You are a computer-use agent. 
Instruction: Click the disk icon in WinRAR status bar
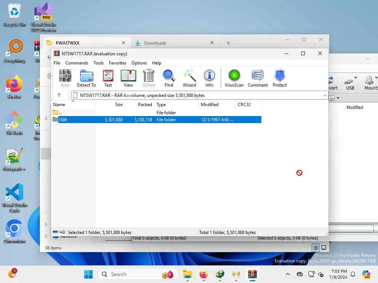55,232
